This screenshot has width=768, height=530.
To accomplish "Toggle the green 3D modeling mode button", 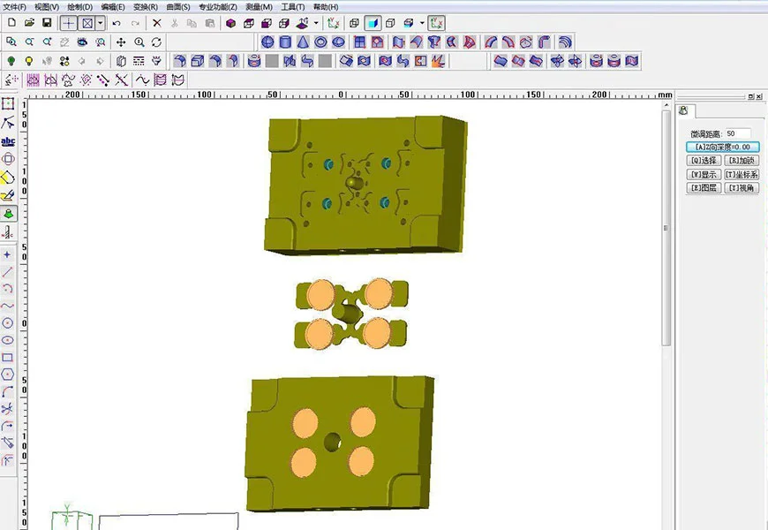I will pos(8,214).
